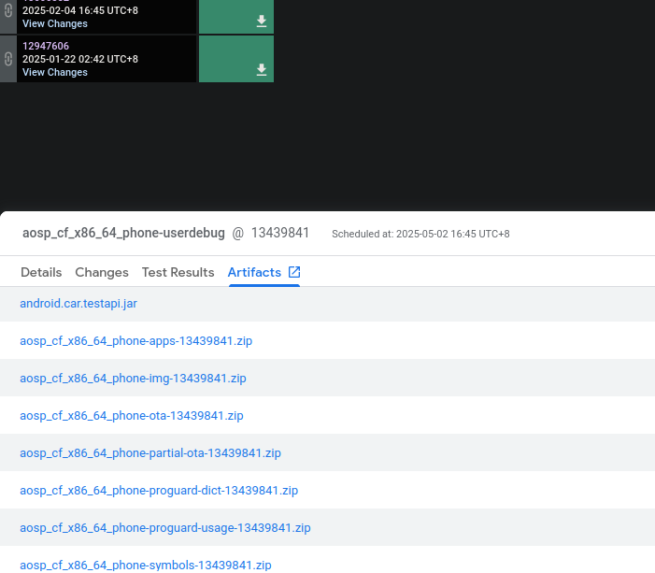Image resolution: width=655 pixels, height=573 pixels.
Task: Copy link icon for the 2025-02-04 build
Action: coord(7,10)
